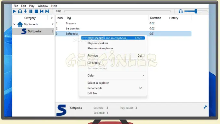Stop playback with the stop icon
This screenshot has width=220, height=124.
[x=36, y=11]
